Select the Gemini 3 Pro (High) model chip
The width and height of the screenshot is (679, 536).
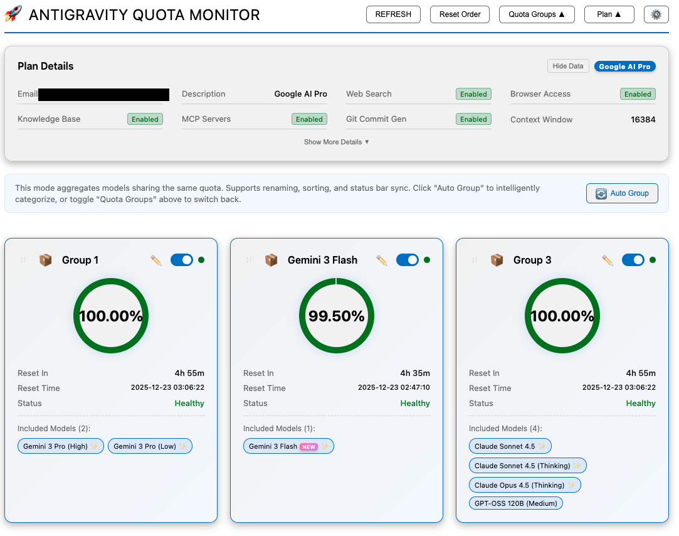[61, 446]
